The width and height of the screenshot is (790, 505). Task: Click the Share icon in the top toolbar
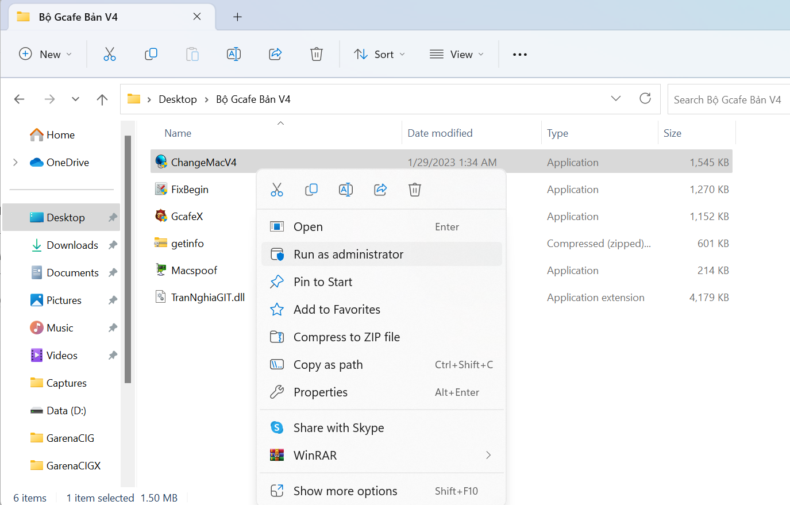click(x=275, y=54)
